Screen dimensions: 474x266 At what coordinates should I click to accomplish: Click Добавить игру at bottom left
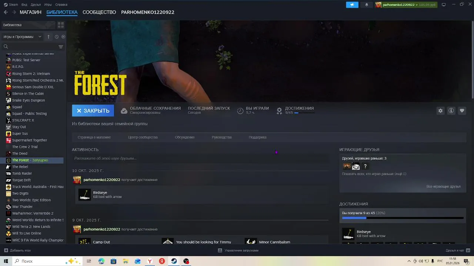tap(17, 250)
